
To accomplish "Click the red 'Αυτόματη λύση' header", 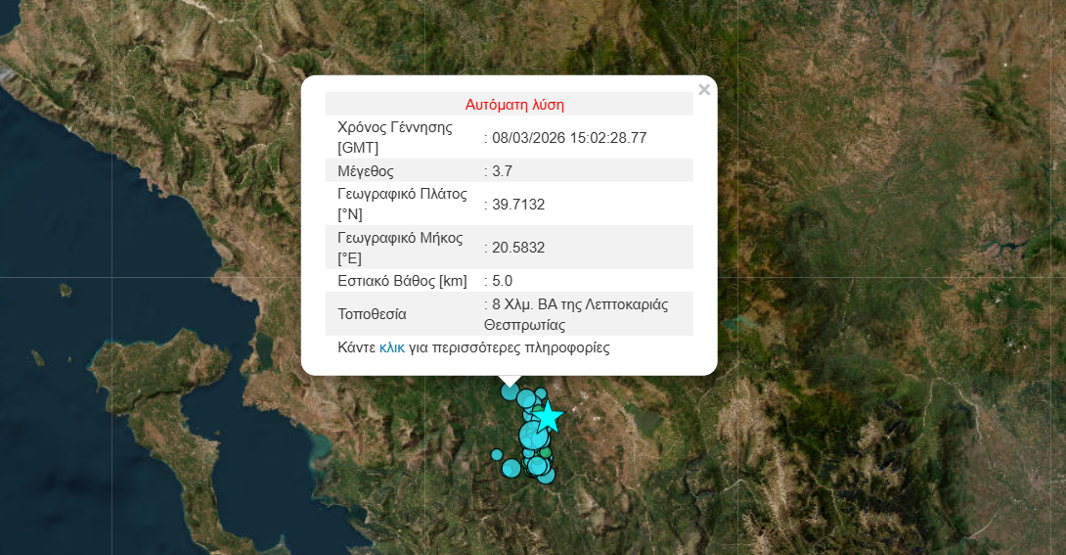I will [514, 104].
